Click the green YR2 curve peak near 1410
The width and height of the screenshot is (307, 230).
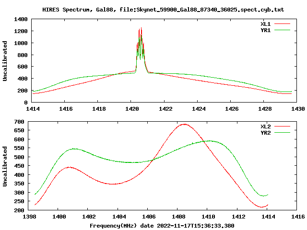[210, 141]
